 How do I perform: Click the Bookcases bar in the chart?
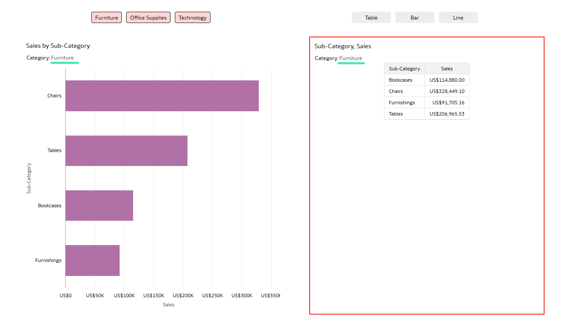(x=99, y=206)
